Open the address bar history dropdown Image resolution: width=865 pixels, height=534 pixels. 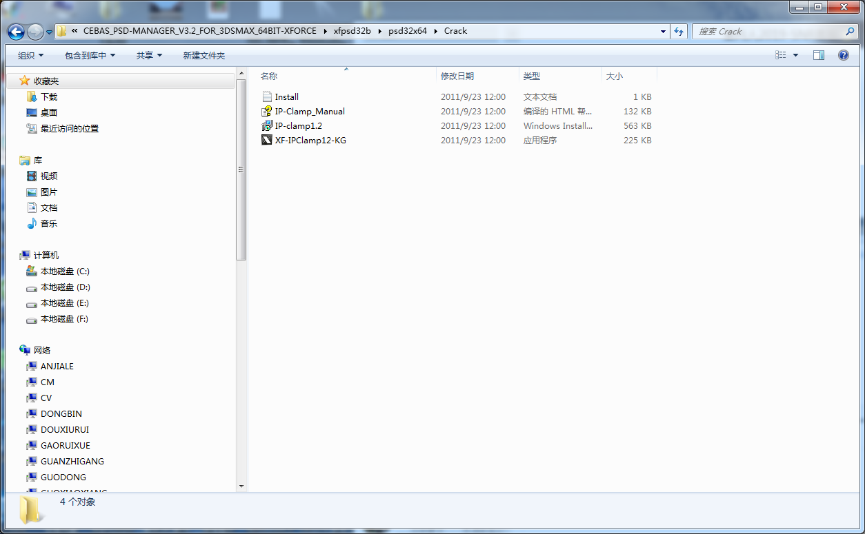point(663,31)
